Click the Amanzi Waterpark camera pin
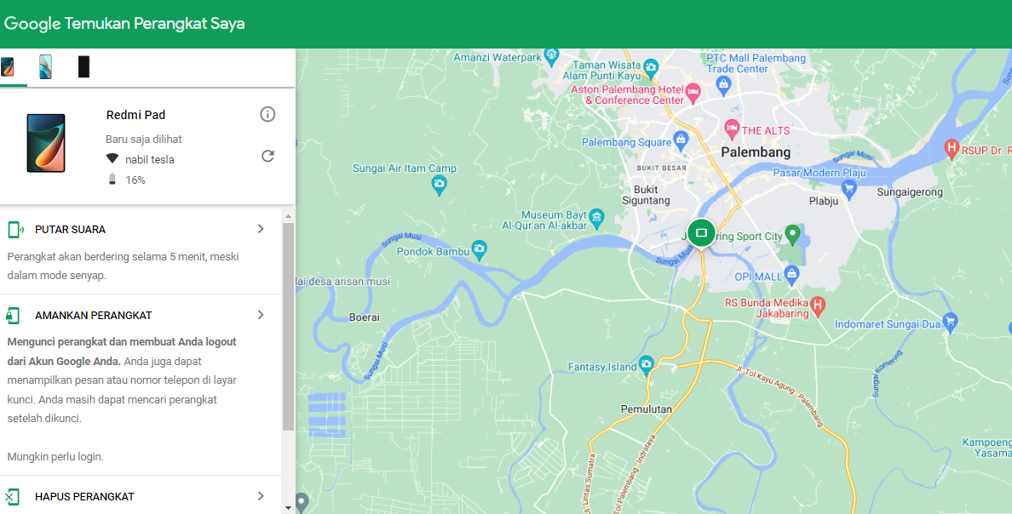 [x=551, y=57]
